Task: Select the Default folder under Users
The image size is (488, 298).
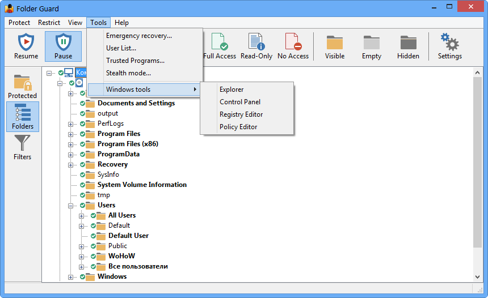Action: (x=119, y=225)
